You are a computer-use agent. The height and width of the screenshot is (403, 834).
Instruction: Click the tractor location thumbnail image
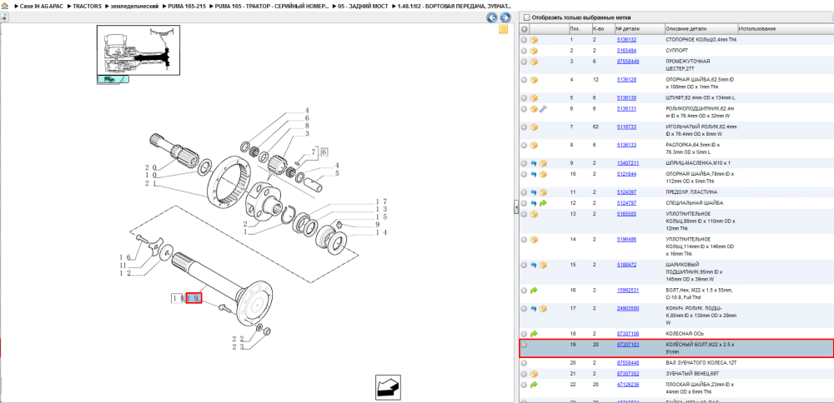[138, 50]
